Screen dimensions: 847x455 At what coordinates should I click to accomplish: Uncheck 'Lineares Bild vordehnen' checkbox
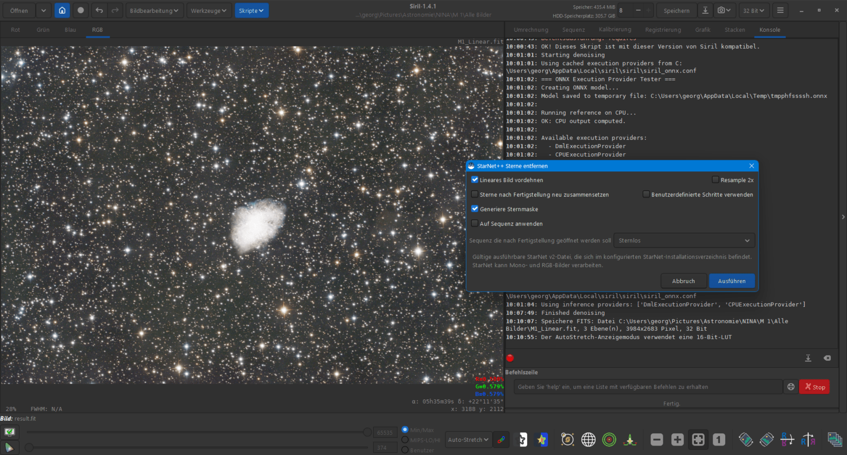pos(475,180)
